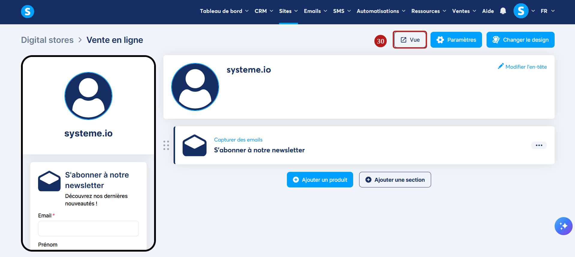Click the Prénom label in mobile preview
This screenshot has width=575, height=257.
[48, 245]
